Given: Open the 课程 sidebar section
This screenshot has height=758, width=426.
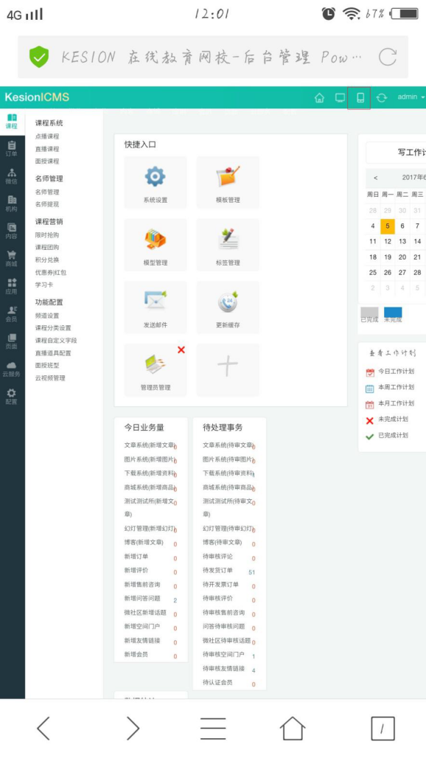Looking at the screenshot, I should tap(12, 122).
